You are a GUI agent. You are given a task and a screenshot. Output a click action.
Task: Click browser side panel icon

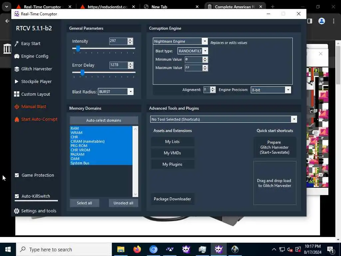point(310,21)
